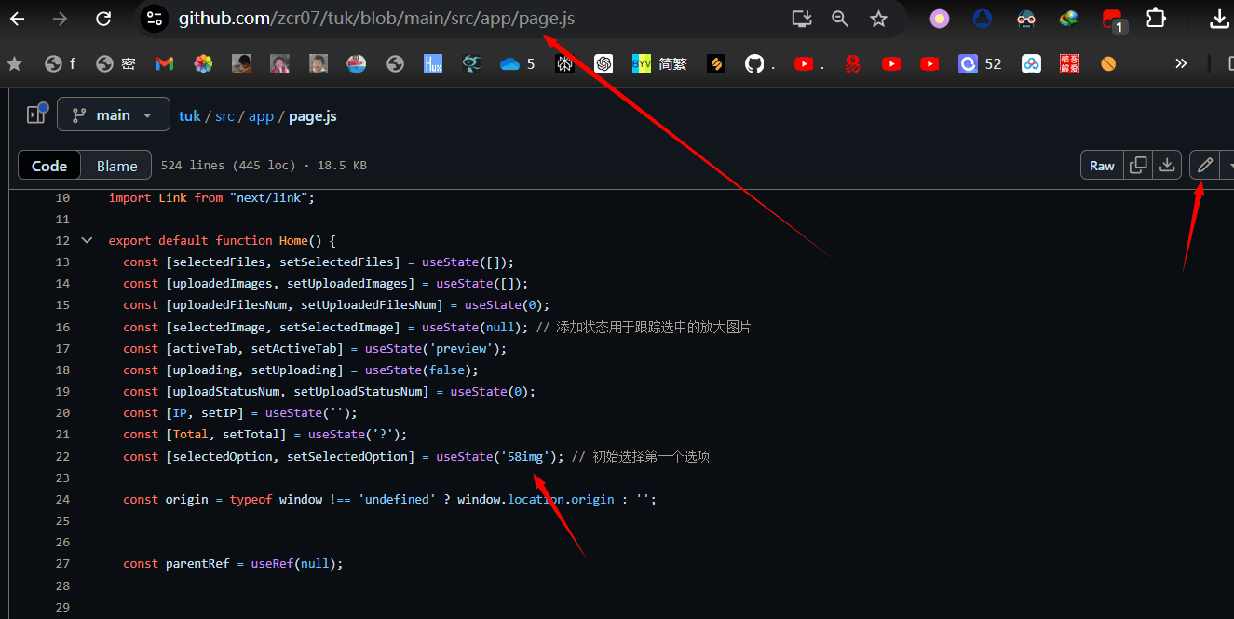Copy raw file contents icon

[1138, 166]
